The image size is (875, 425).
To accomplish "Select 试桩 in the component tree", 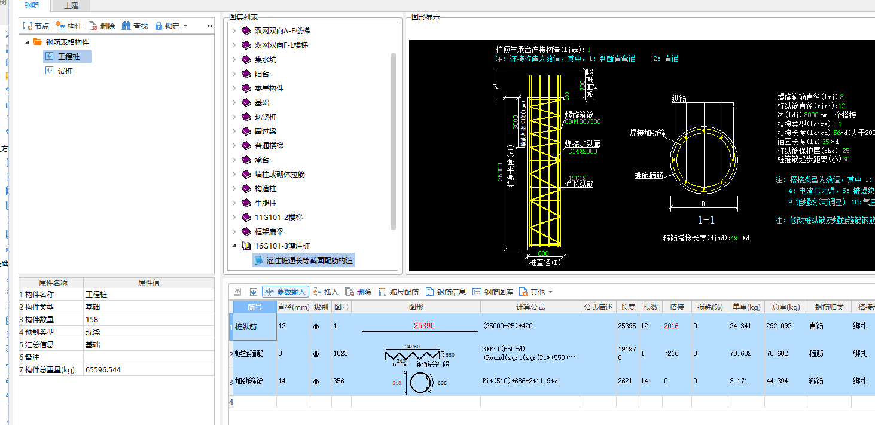I will pyautogui.click(x=65, y=71).
